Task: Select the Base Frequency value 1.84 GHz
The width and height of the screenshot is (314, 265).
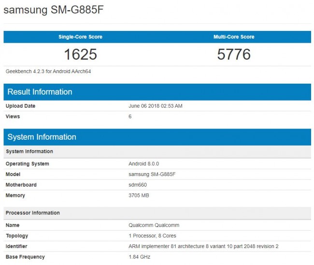Action: click(x=139, y=257)
